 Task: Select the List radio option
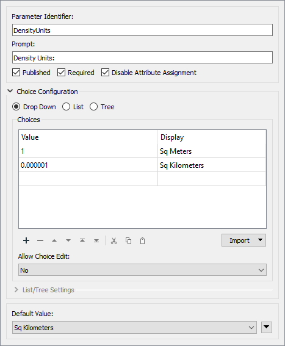click(x=66, y=107)
